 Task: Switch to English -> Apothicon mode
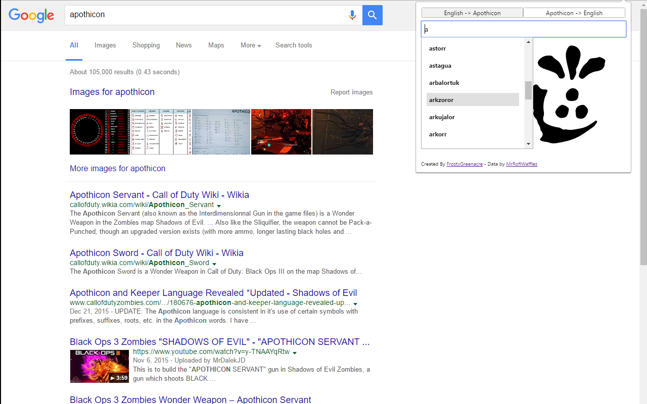[472, 13]
